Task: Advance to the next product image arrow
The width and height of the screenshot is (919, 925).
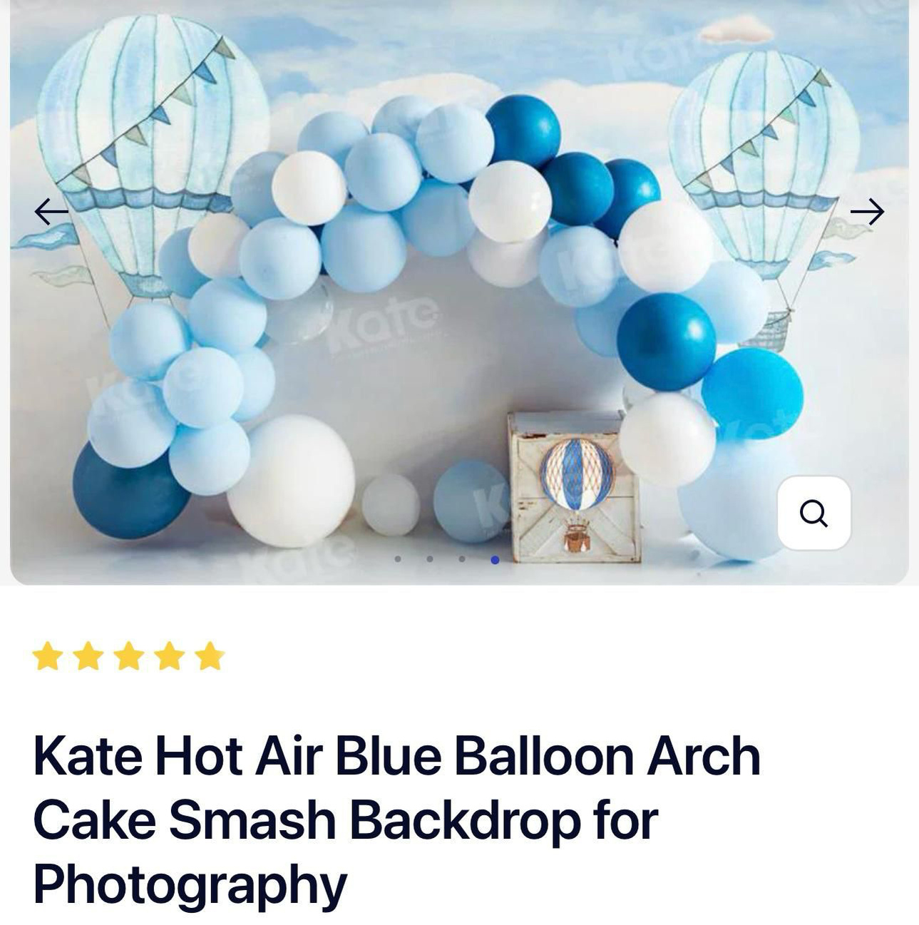Action: point(867,212)
